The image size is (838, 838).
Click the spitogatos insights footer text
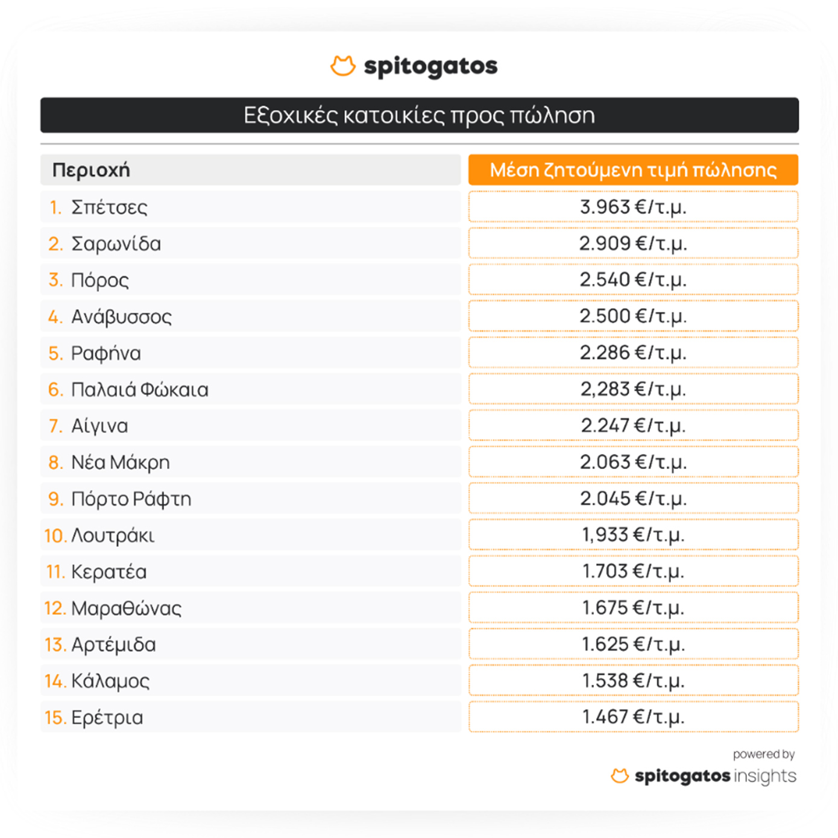click(x=715, y=776)
